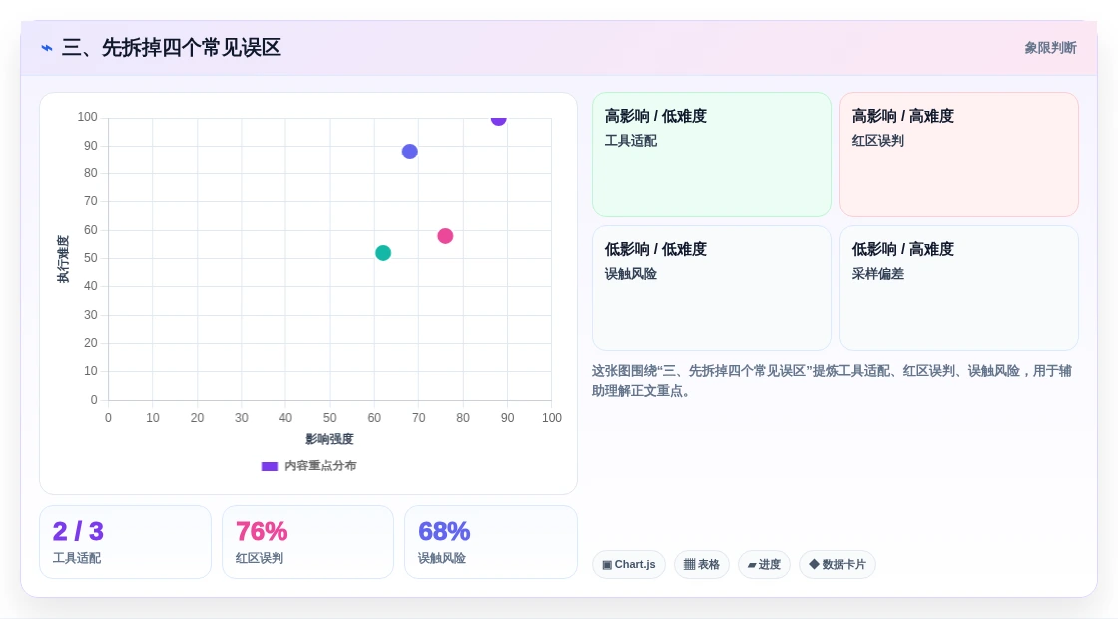Click the 影响强度 x-axis label
The width and height of the screenshot is (1118, 619).
[329, 439]
